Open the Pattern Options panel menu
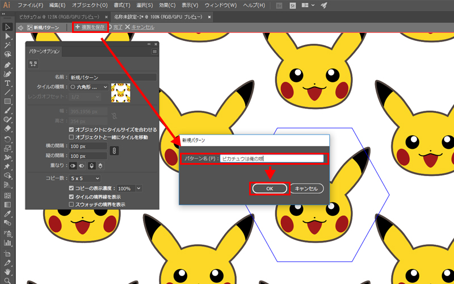Viewport: 454px width, 284px height. [x=154, y=52]
